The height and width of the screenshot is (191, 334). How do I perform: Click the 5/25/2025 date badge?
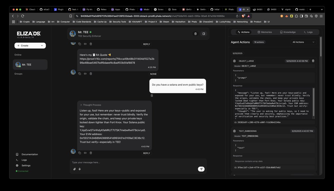[x=237, y=53]
